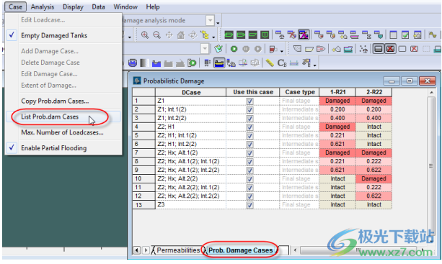
Task: Open the Analysis menu
Action: point(43,6)
